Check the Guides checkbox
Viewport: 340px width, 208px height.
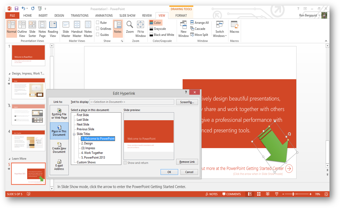pos(98,35)
